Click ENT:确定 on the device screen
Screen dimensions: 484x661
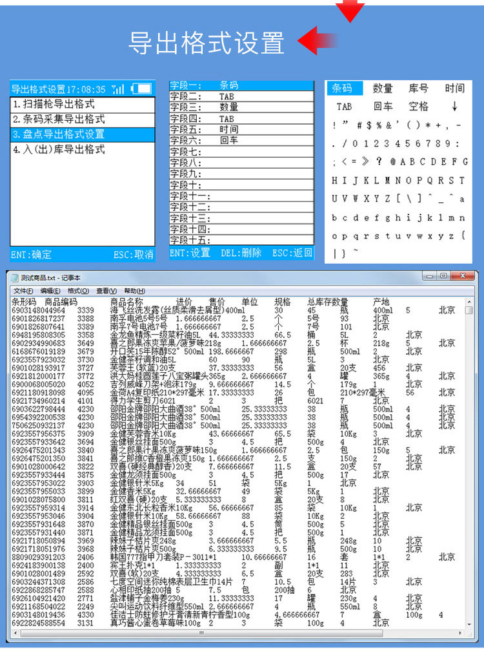(31, 255)
